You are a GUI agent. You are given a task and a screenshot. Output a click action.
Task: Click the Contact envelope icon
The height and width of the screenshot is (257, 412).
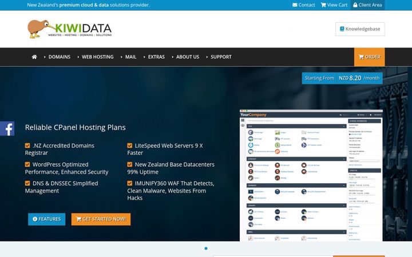(x=295, y=5)
